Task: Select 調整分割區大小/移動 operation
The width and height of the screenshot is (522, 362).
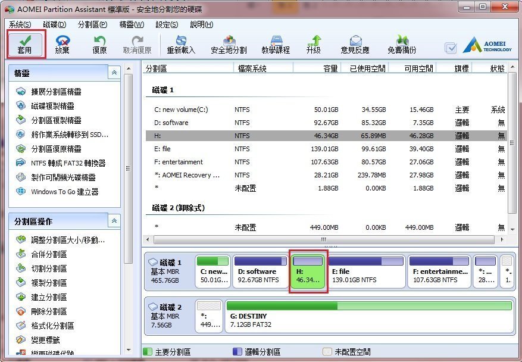Action: [x=61, y=240]
